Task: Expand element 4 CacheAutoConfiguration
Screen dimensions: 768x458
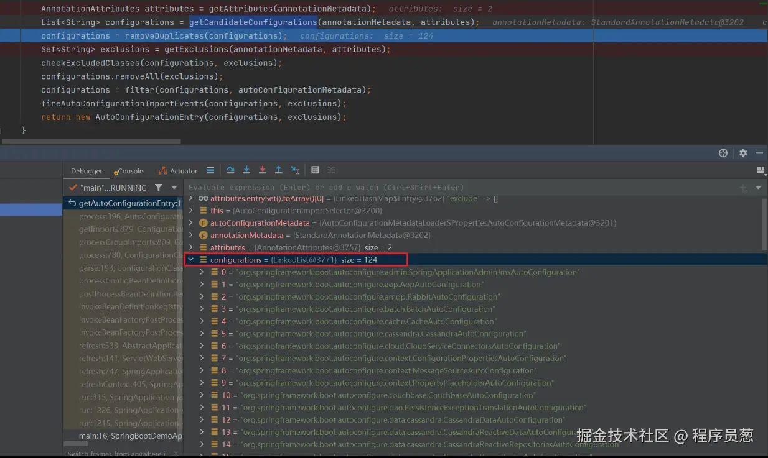Action: [202, 321]
